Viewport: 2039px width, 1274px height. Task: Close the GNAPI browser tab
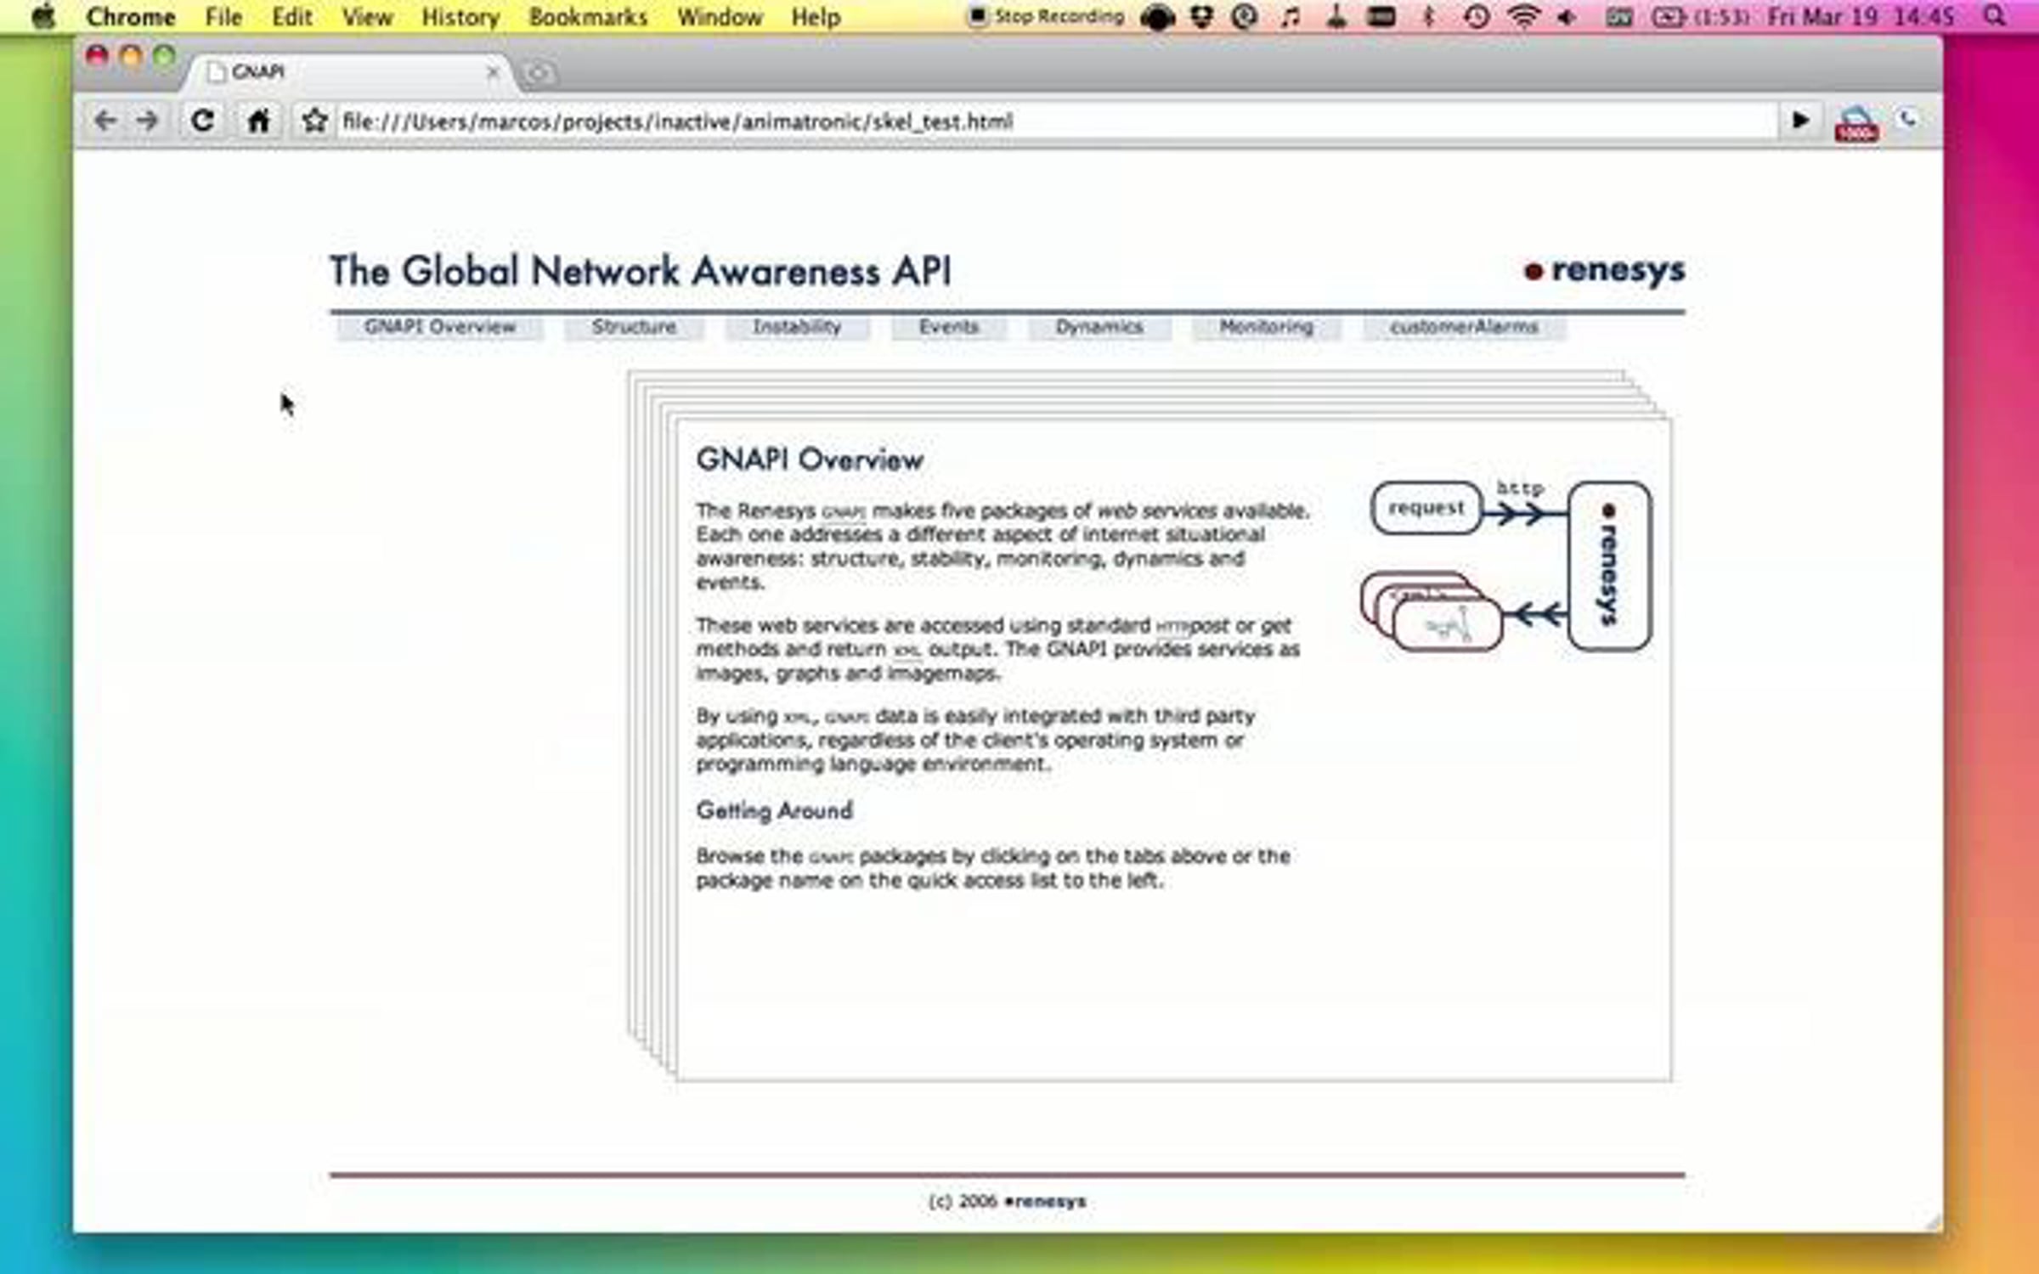(492, 72)
